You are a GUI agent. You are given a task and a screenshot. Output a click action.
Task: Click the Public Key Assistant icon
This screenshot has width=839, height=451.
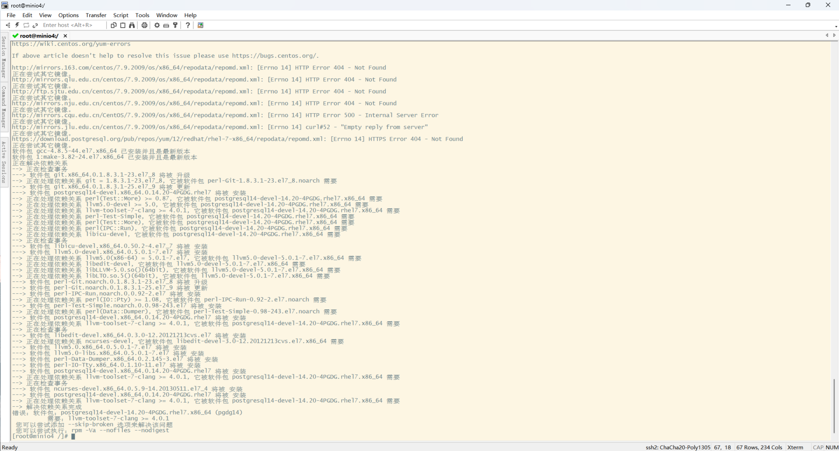click(x=175, y=25)
